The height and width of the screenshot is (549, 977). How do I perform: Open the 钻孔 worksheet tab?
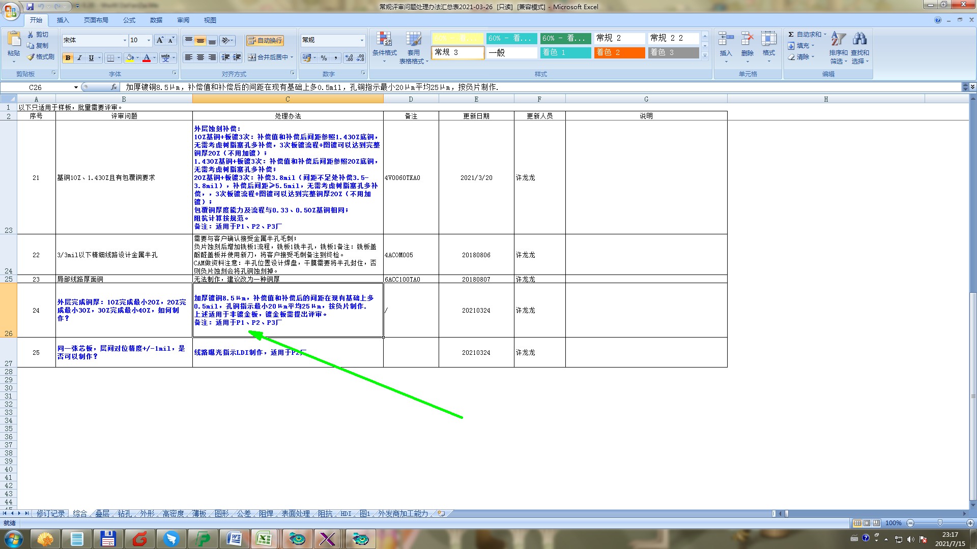coord(125,513)
